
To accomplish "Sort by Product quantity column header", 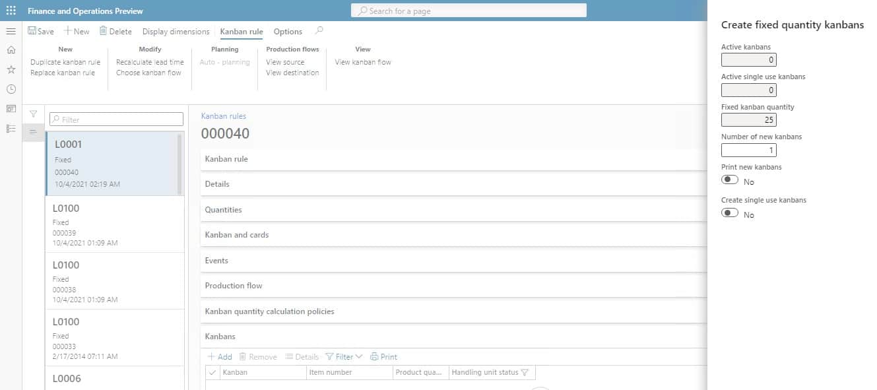I will pyautogui.click(x=420, y=372).
